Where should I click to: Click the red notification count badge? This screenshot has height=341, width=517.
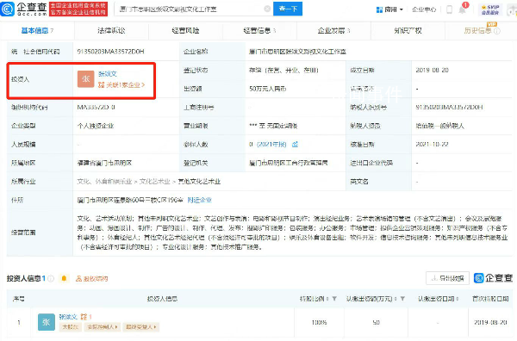point(465,4)
